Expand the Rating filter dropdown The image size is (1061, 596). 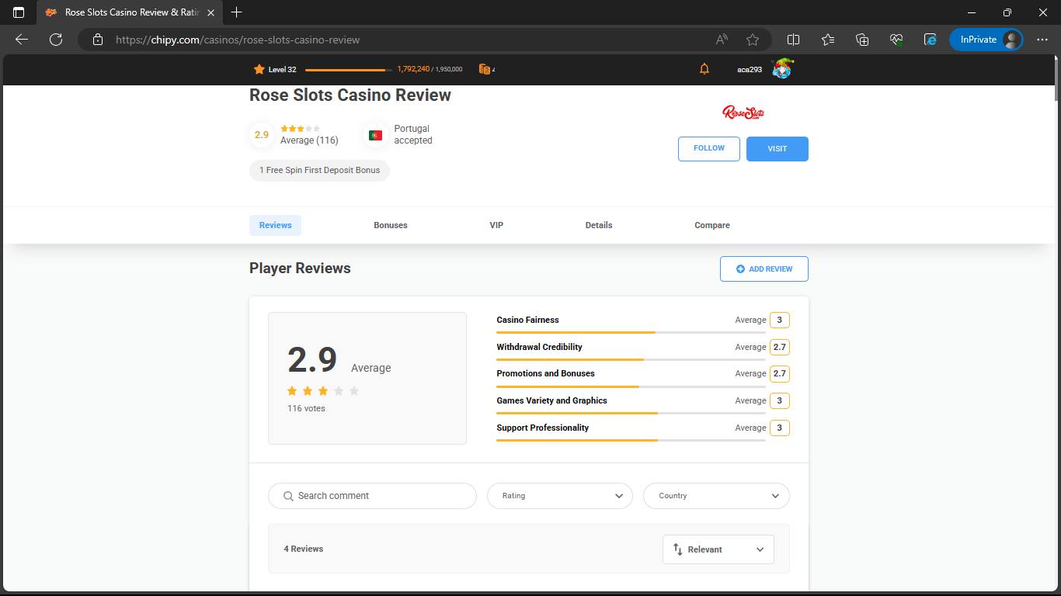560,496
